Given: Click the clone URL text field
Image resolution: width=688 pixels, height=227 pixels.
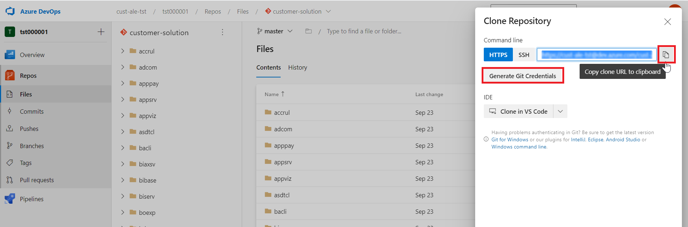Looking at the screenshot, I should [596, 55].
